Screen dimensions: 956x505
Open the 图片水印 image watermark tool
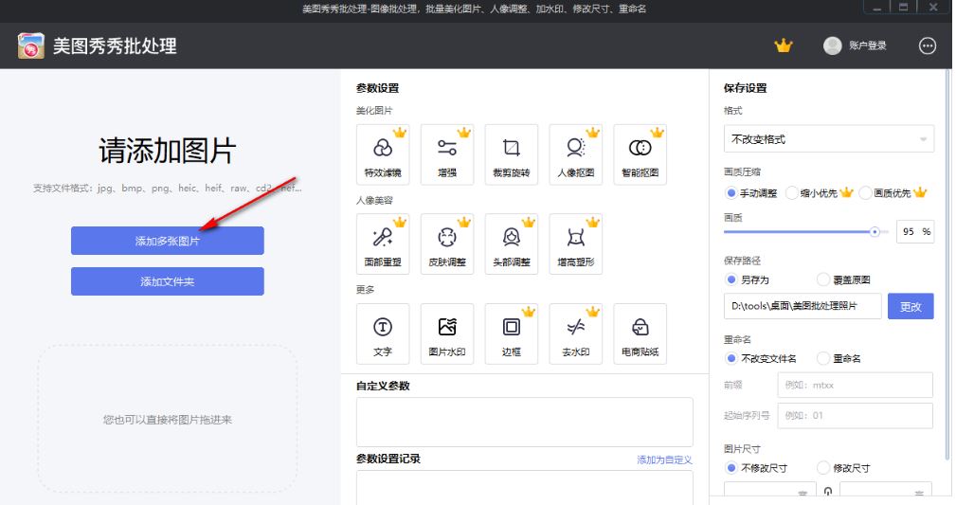pos(447,334)
